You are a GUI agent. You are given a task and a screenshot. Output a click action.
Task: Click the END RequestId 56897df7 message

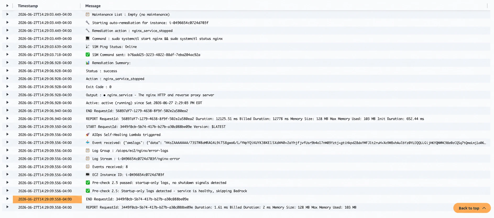[137, 111]
